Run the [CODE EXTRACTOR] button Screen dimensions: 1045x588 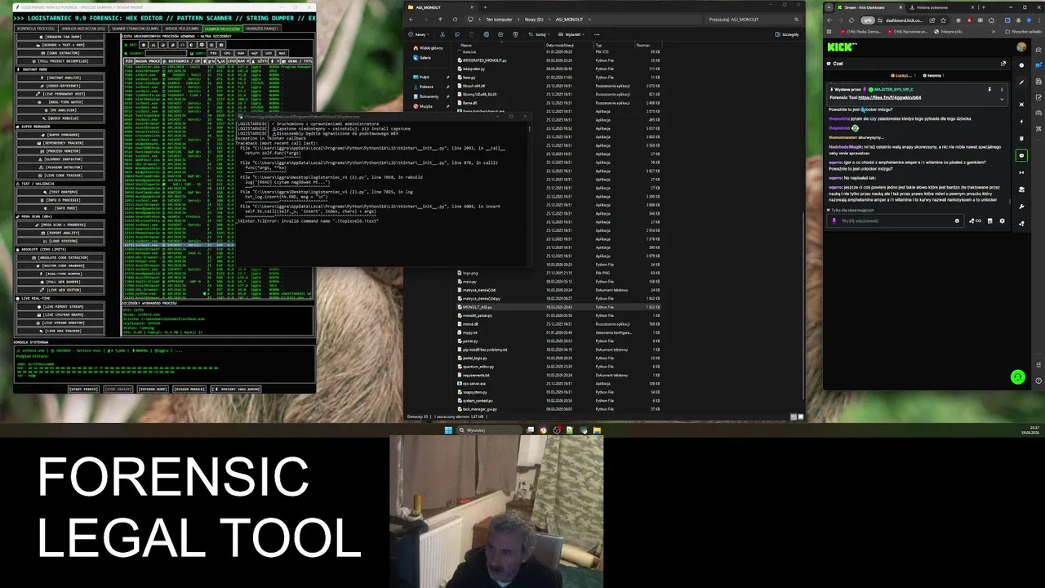tap(60, 53)
